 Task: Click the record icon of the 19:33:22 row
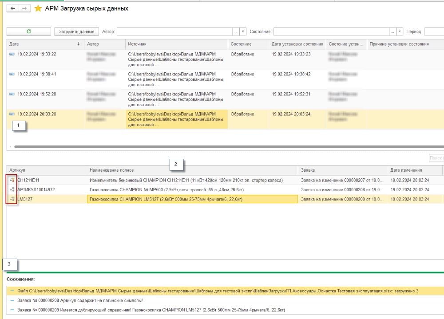(x=12, y=54)
